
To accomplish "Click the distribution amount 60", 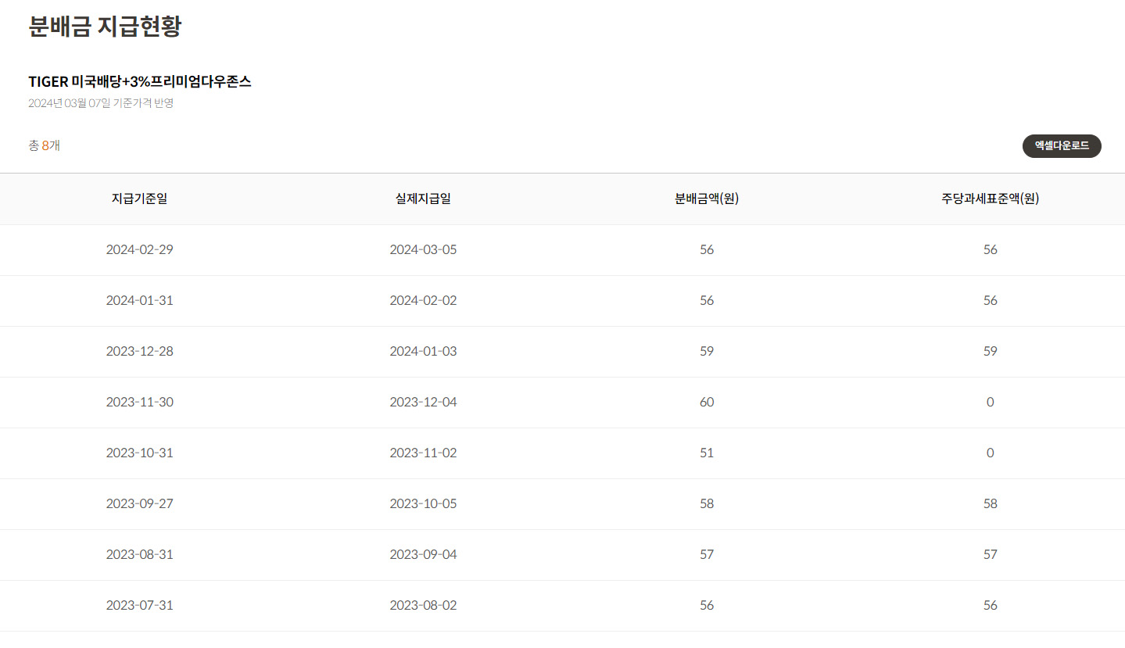I will pyautogui.click(x=707, y=403).
